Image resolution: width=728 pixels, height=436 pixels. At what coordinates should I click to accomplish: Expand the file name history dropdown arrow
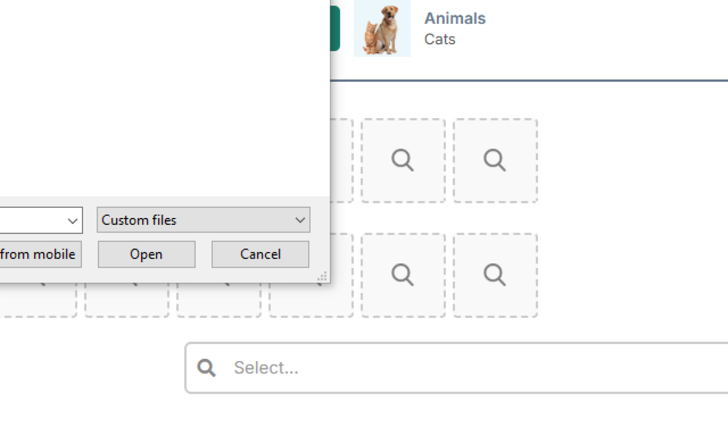73,221
